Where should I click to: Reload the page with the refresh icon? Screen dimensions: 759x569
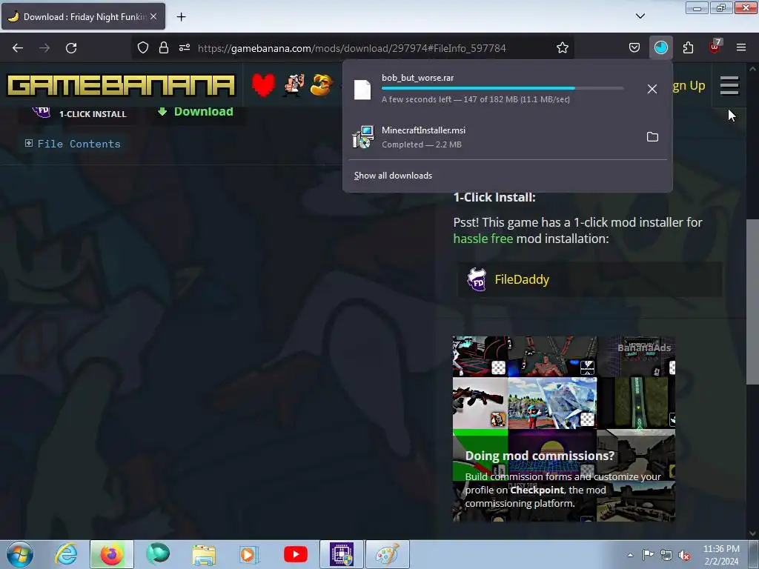(71, 48)
